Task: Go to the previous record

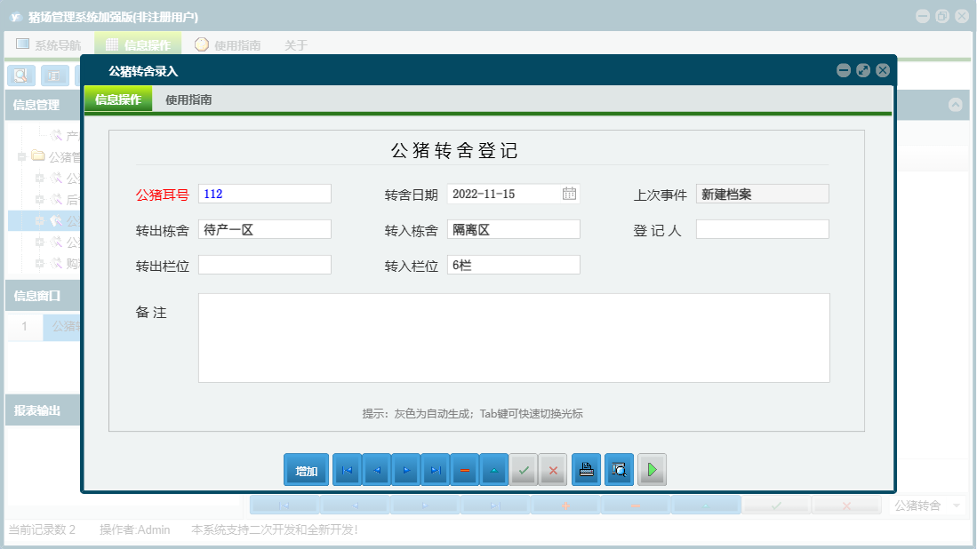Action: pyautogui.click(x=376, y=469)
